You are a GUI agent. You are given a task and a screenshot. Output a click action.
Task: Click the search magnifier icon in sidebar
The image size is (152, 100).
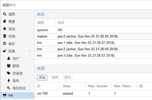[x=5, y=14]
